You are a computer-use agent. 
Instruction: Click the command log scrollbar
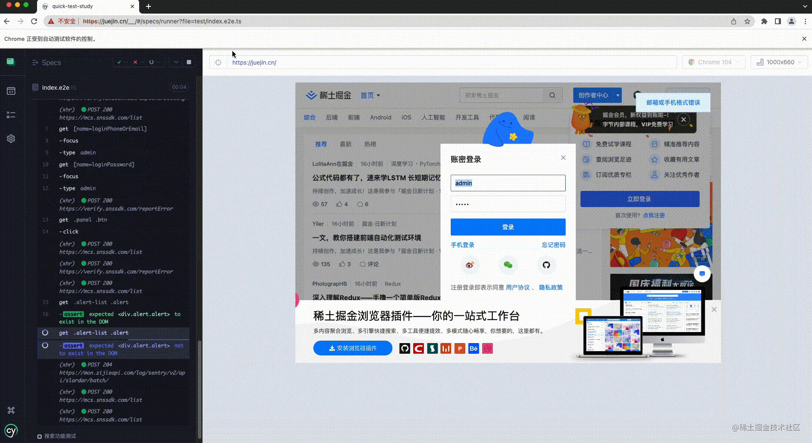coord(200,389)
